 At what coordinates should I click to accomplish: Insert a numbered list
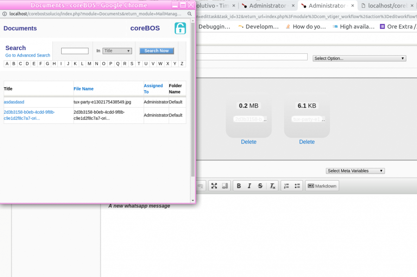286,186
